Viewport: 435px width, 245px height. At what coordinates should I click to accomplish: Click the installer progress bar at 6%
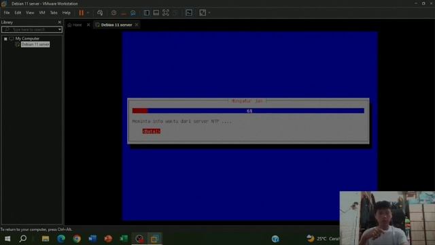point(248,111)
